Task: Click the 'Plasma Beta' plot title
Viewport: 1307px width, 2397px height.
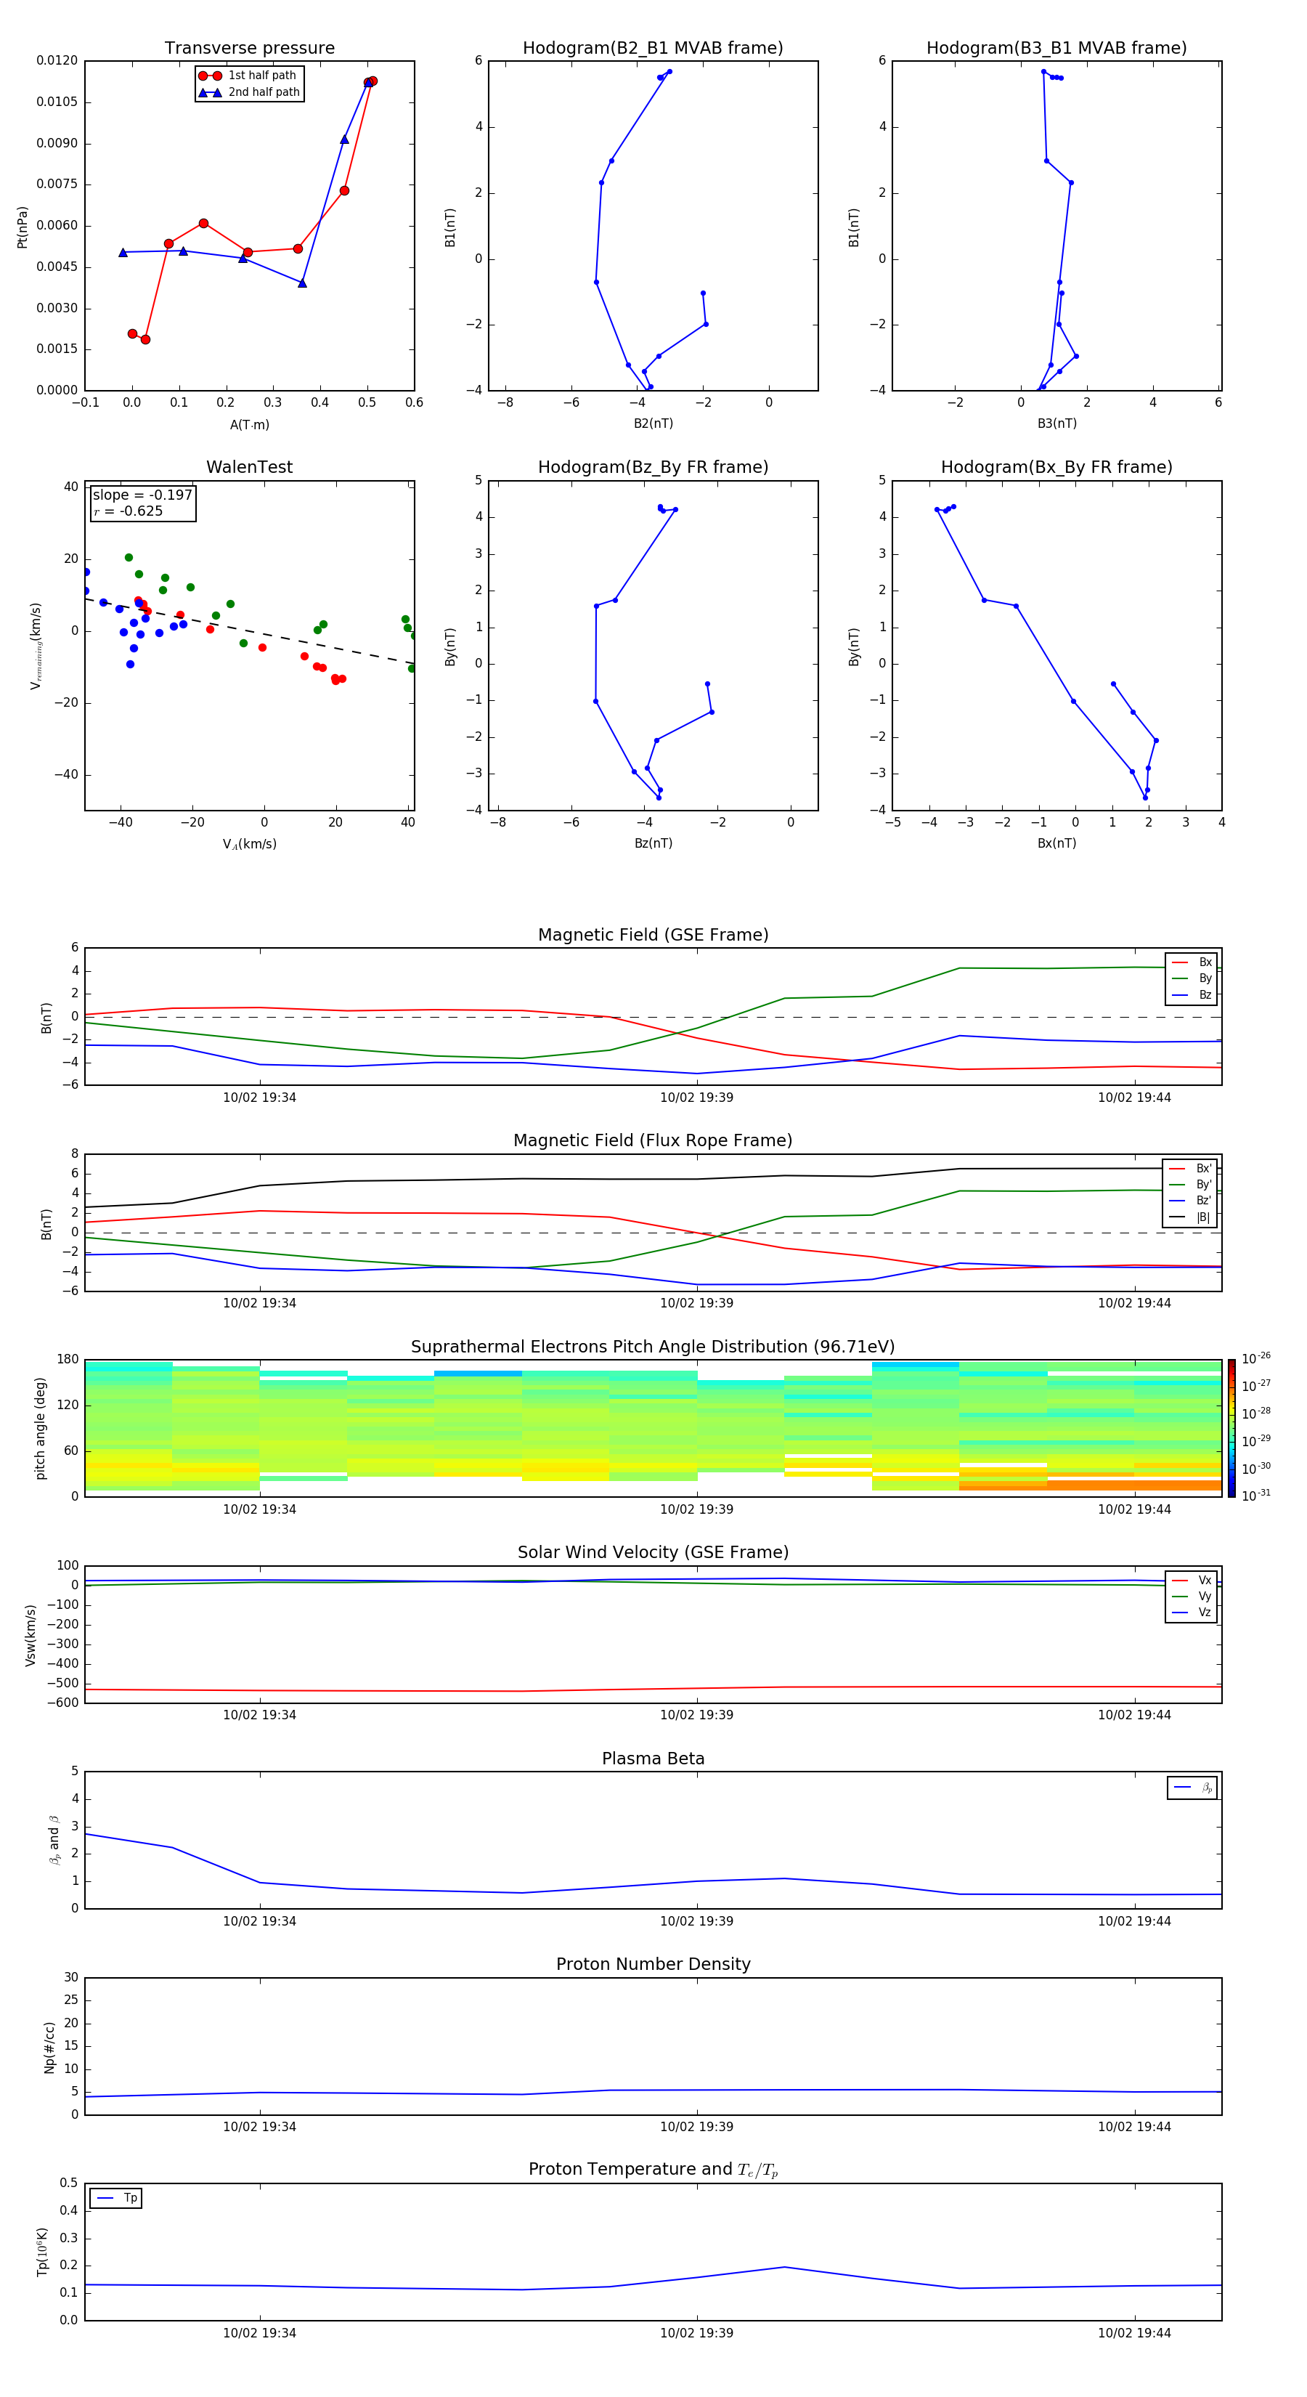Action: pos(653,1759)
